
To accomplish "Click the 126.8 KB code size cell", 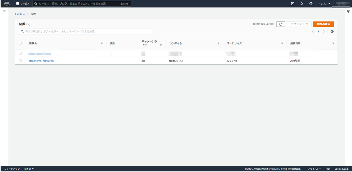I will [232, 61].
